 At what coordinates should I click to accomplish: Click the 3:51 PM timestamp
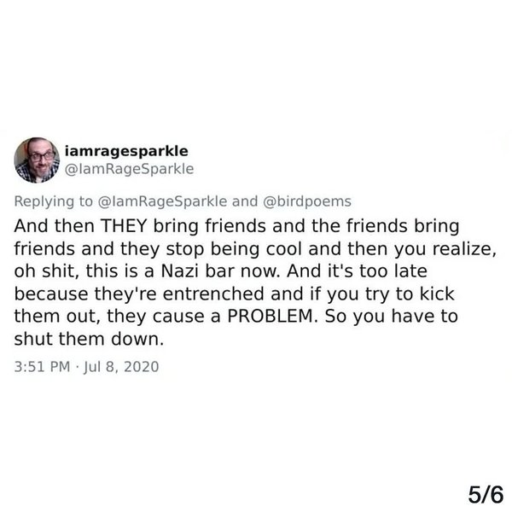(x=42, y=367)
